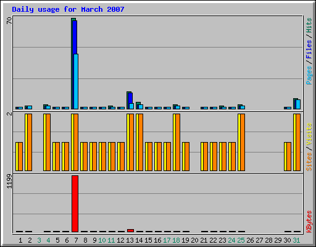Click the orange sites bar for day 4
The image size is (316, 247).
point(48,142)
